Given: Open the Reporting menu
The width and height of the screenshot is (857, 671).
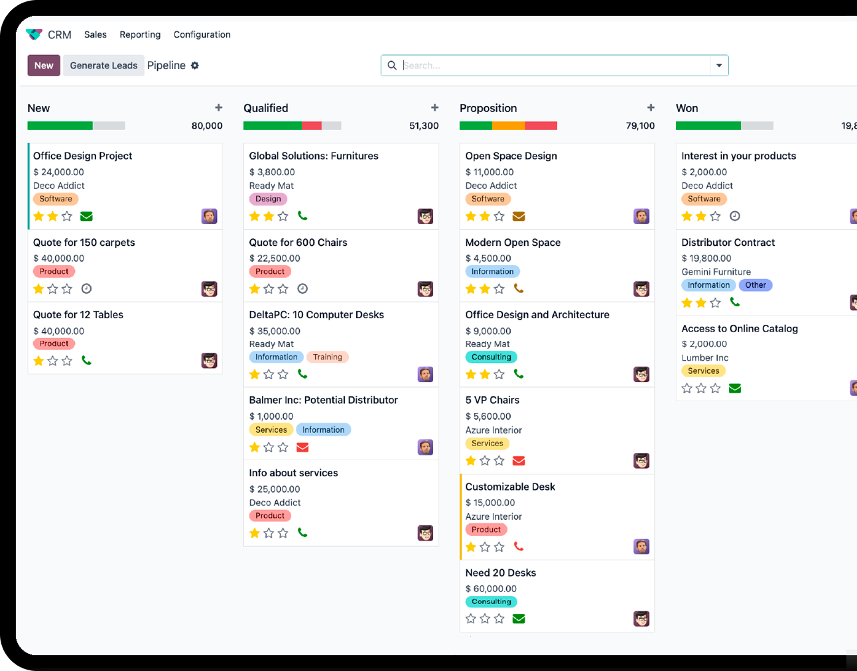Looking at the screenshot, I should [140, 34].
